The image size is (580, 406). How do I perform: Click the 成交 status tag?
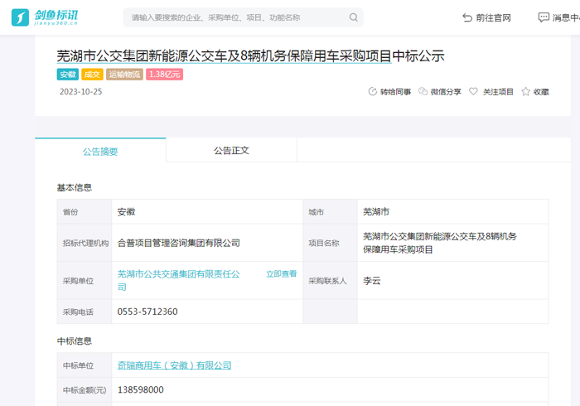click(92, 75)
